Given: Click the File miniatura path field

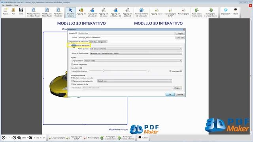Looking at the screenshot, I should (x=127, y=88).
